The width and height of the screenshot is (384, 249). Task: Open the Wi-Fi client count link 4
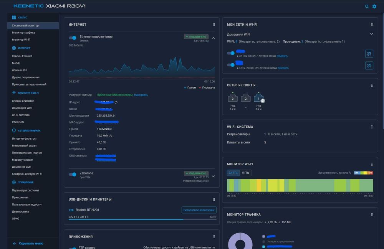[x=236, y=41]
